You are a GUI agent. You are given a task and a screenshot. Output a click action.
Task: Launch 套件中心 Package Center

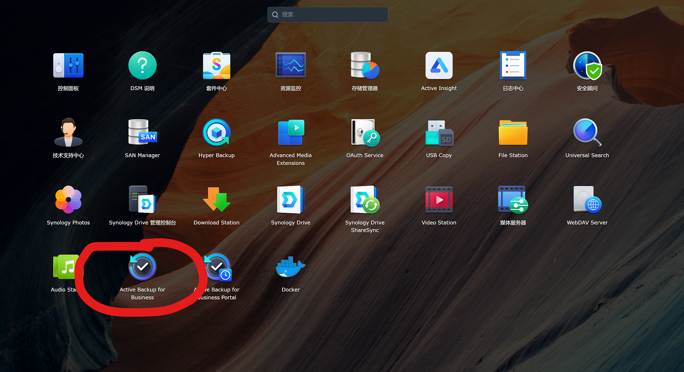tap(216, 66)
